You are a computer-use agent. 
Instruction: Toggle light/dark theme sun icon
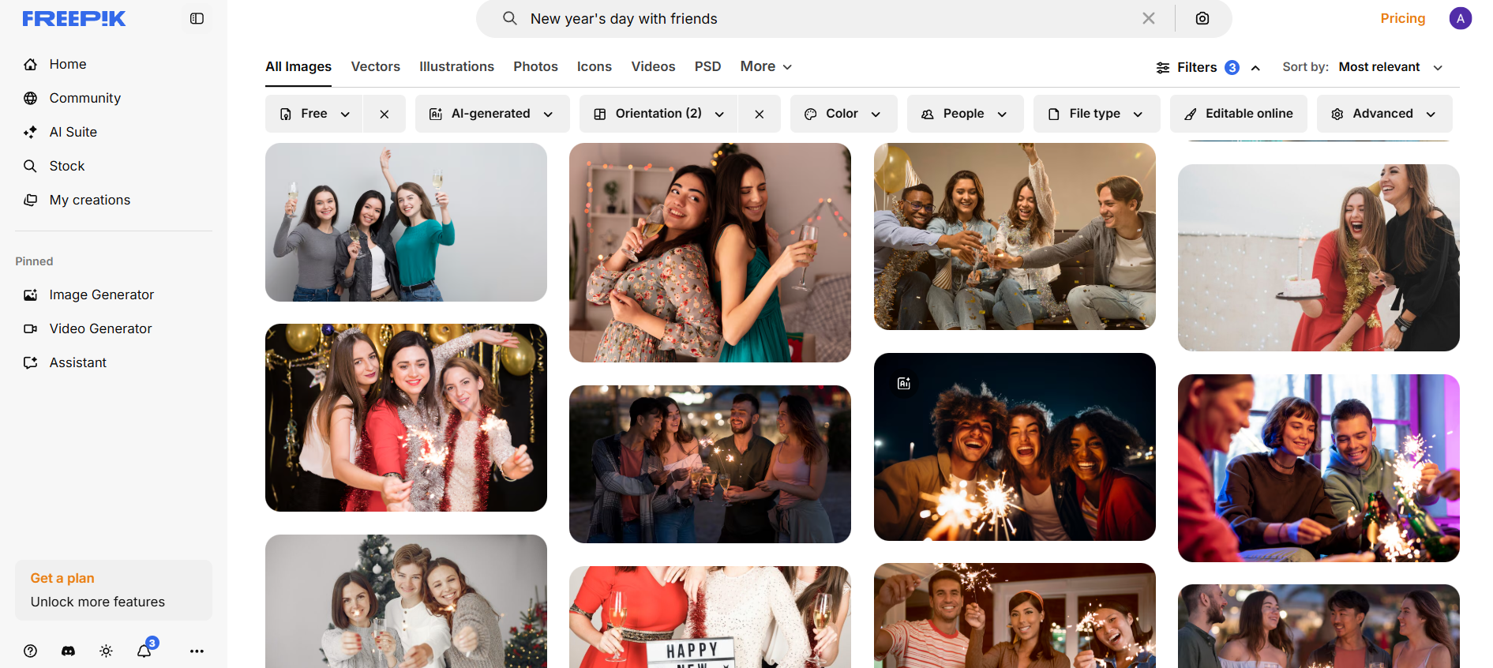pyautogui.click(x=106, y=651)
